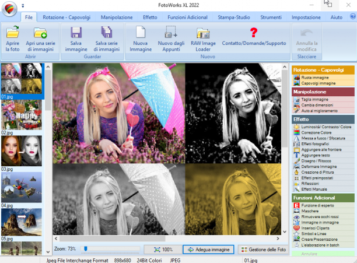Open Creazione di Pittura
This screenshot has width=357, height=263.
[323, 172]
